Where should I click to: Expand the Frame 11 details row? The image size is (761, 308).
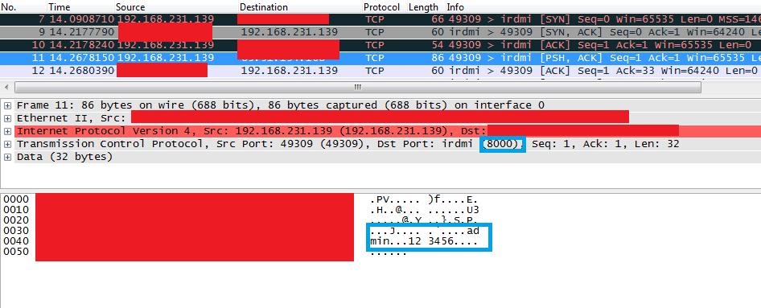pos(7,105)
